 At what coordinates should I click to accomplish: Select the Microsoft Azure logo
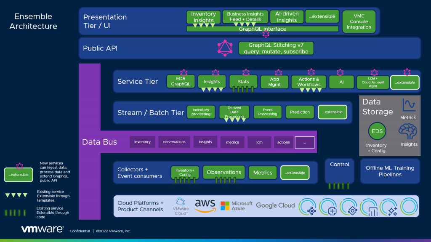(x=236, y=206)
